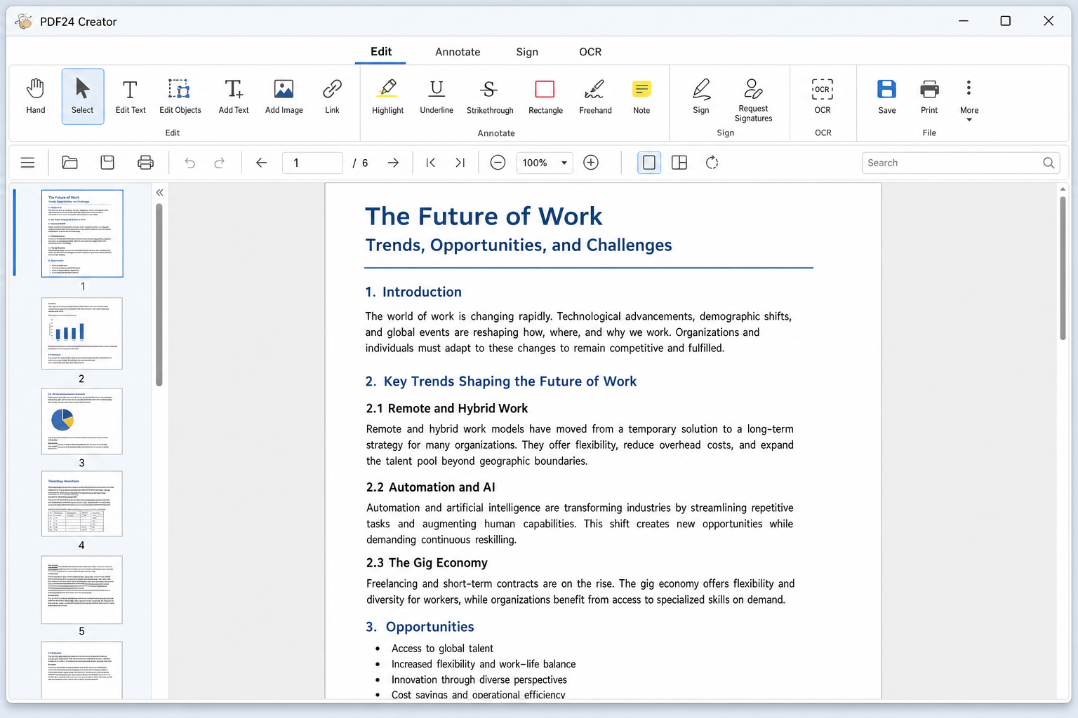Toggle the multi-page layout view

click(x=679, y=163)
